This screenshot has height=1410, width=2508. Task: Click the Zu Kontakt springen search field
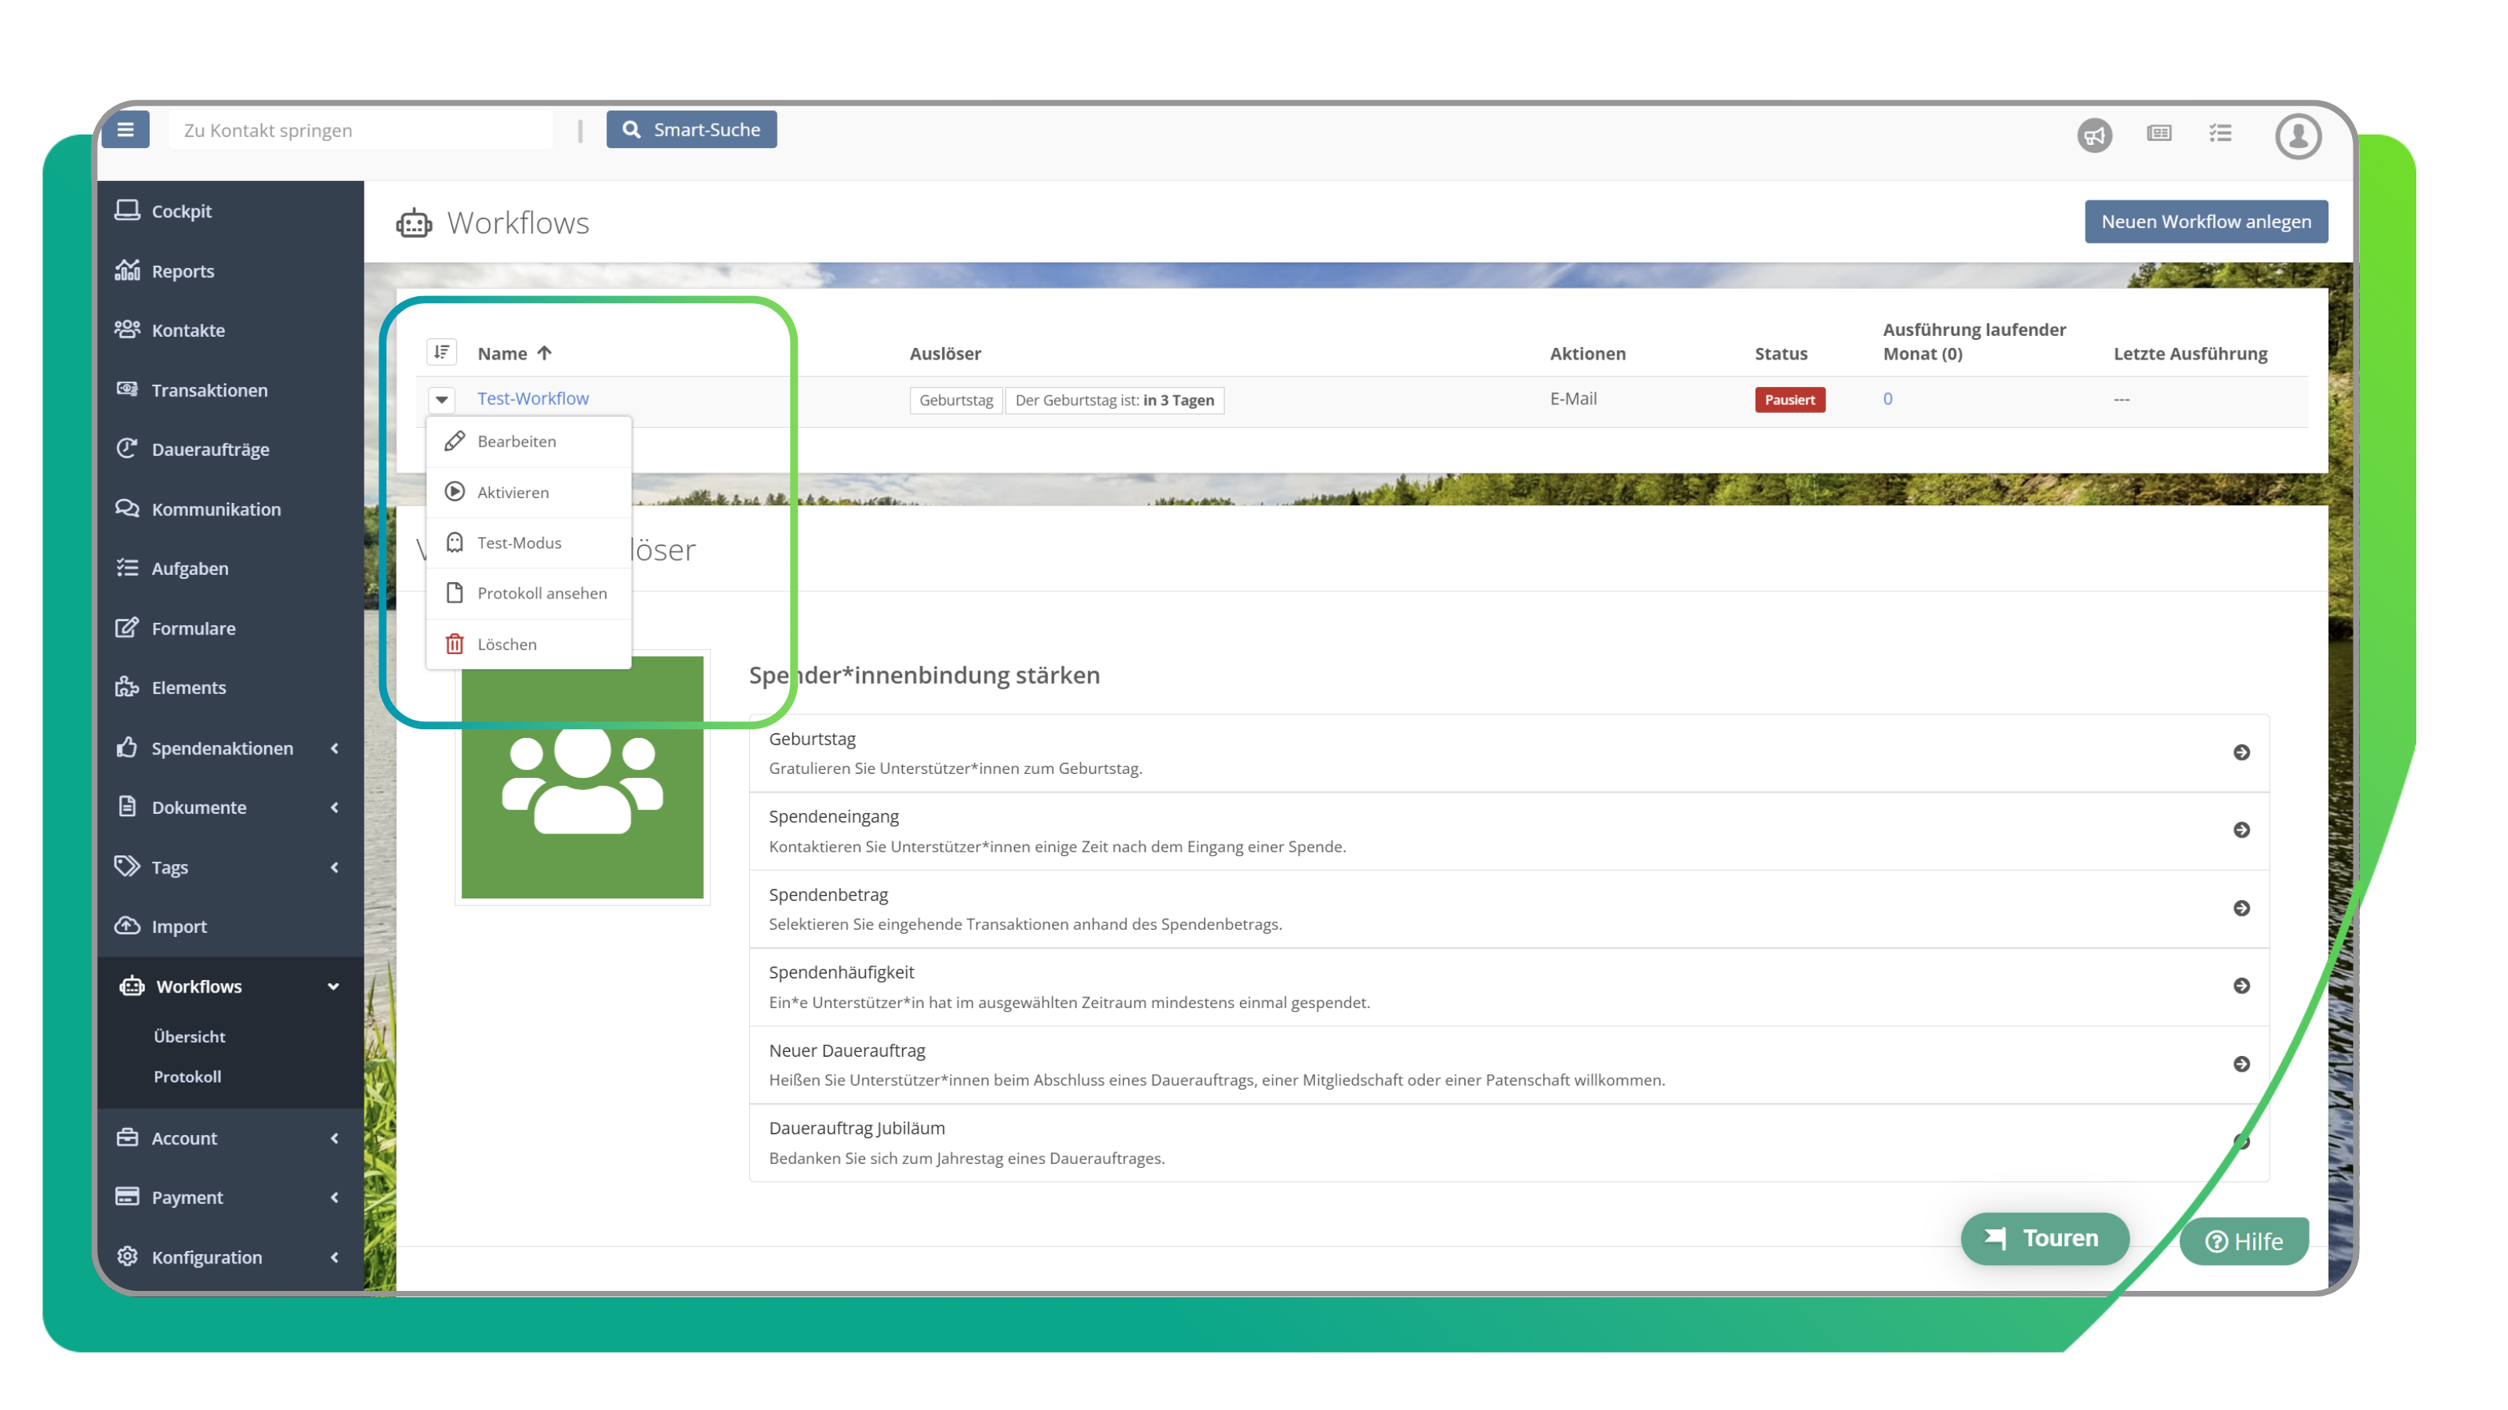(x=361, y=129)
